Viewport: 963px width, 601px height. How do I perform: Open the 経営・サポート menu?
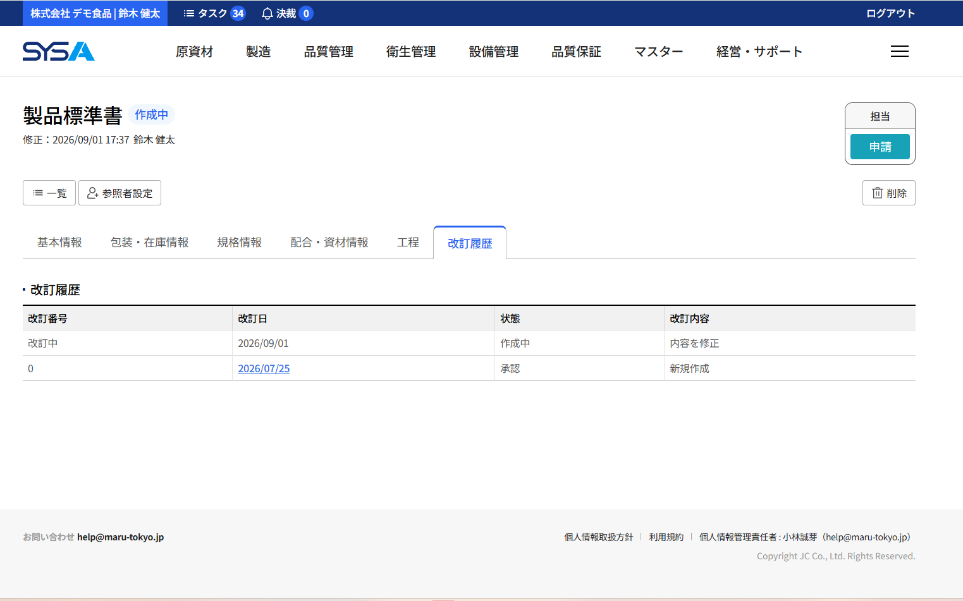pos(759,52)
